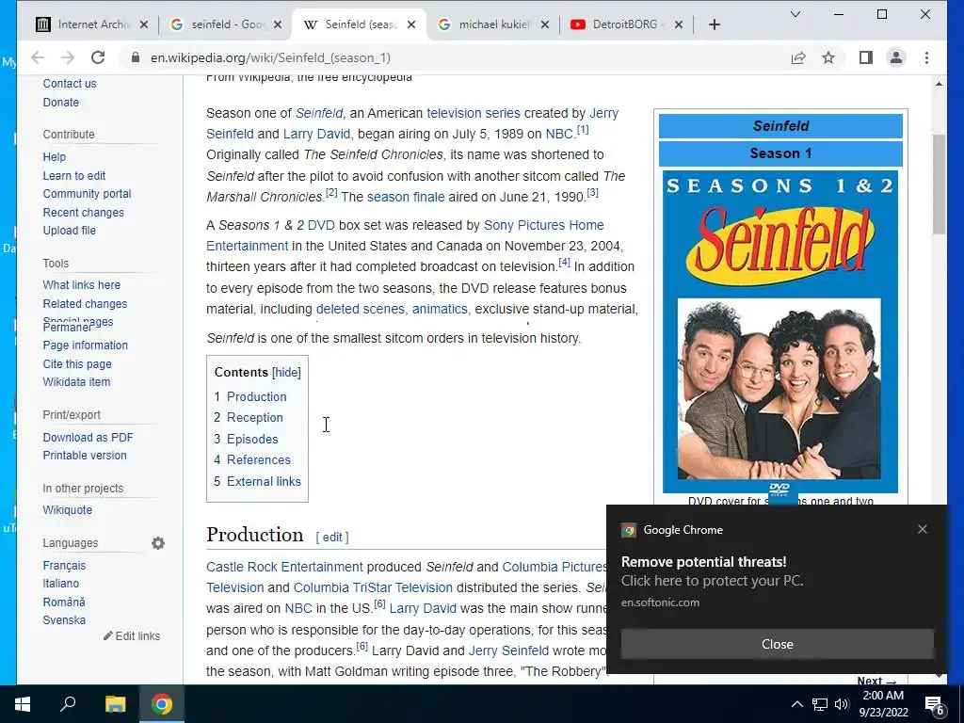Click the Chrome taskbar icon
The image size is (964, 723).
162,704
